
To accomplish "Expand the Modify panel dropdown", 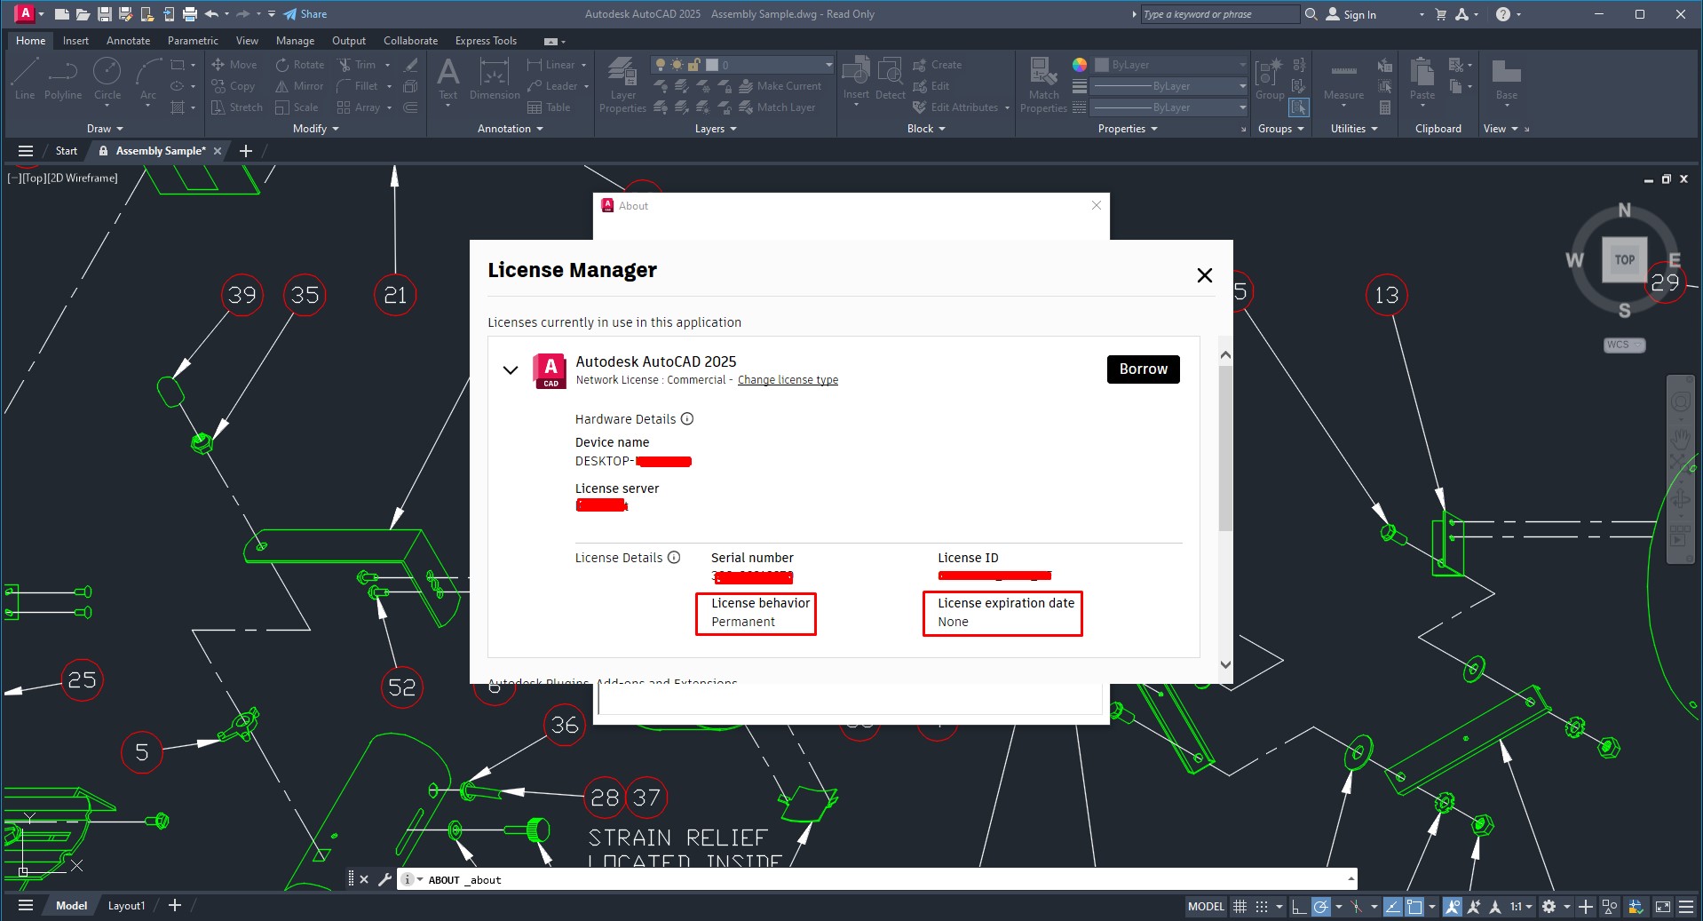I will point(316,129).
